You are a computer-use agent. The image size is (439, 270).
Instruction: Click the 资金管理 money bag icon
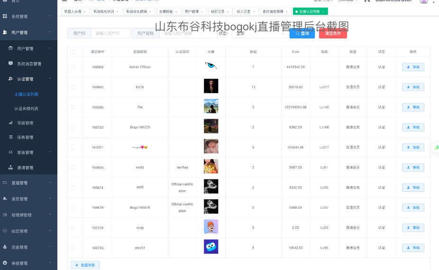tap(5, 247)
